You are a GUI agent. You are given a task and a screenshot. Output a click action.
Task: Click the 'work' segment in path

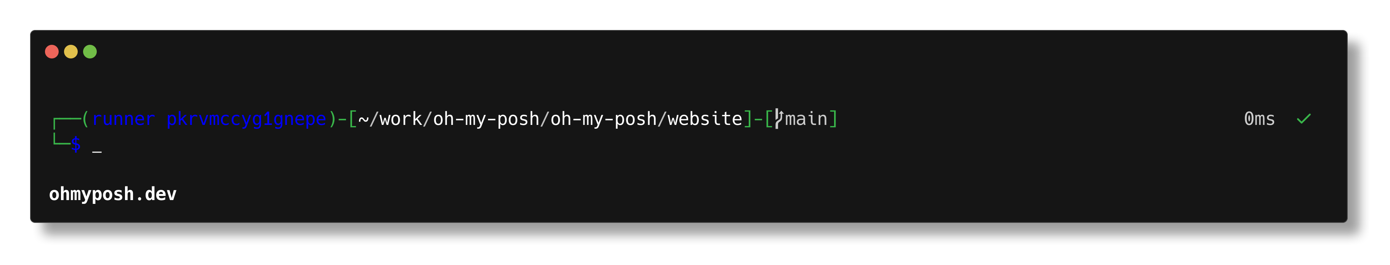coord(401,119)
